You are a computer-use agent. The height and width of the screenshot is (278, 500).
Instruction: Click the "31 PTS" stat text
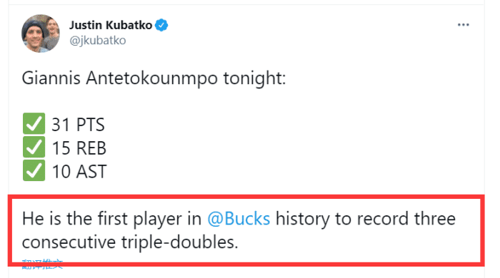click(78, 124)
